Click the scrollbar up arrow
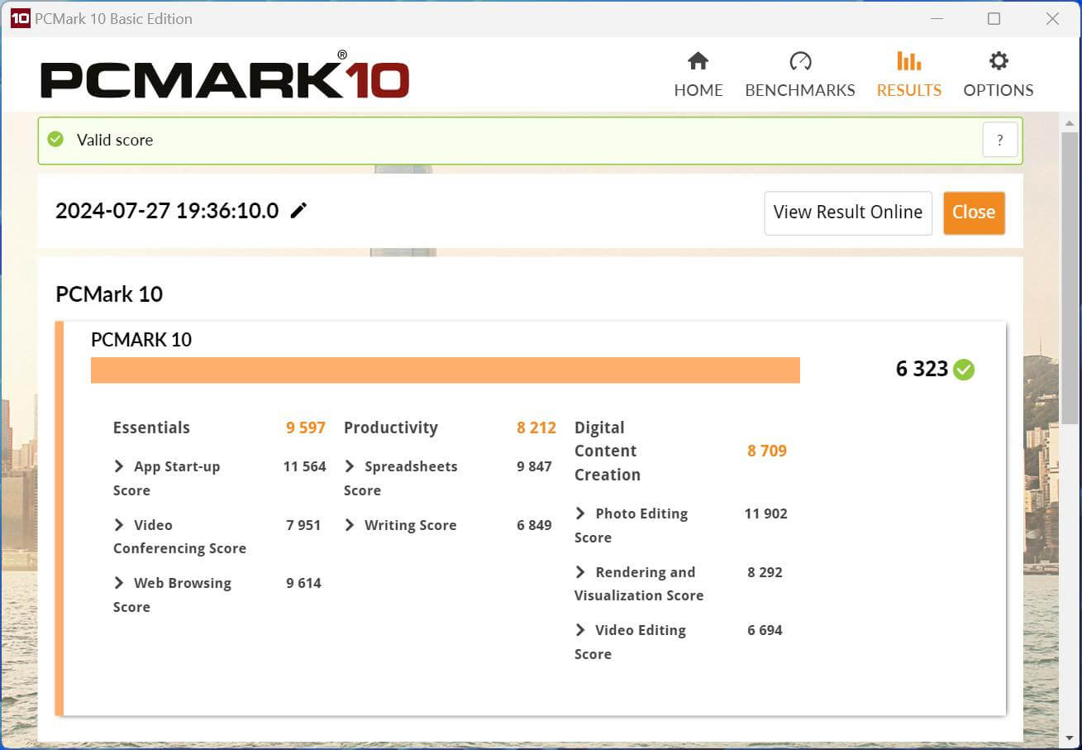Screen dimensions: 1082x750 tap(1070, 123)
